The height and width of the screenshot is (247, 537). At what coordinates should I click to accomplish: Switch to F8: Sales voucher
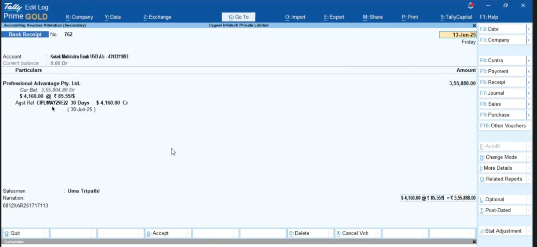tap(502, 104)
